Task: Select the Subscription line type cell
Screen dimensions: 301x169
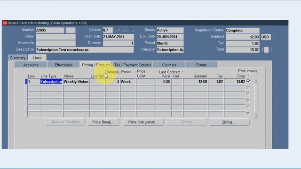Action: [51, 82]
